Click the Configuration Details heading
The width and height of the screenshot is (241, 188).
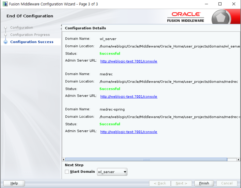pyautogui.click(x=85, y=28)
